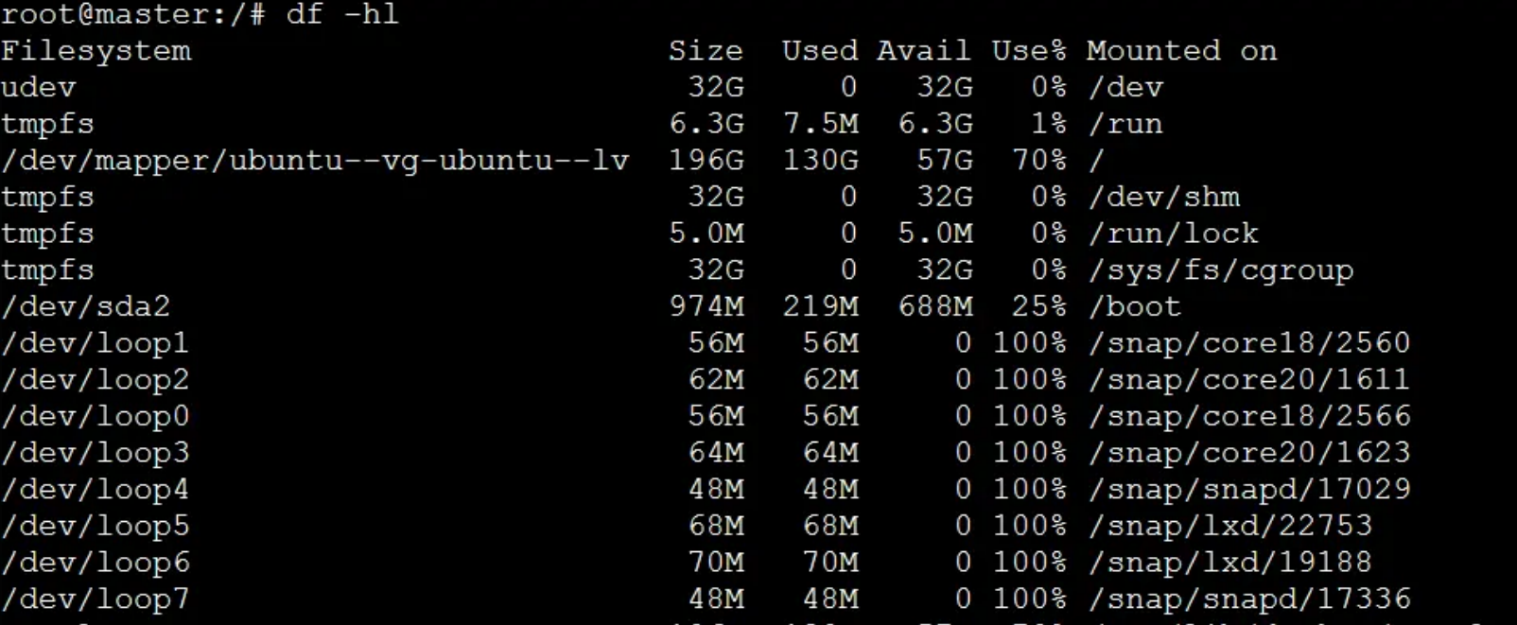Click the 974M size value
This screenshot has width=1517, height=625.
tap(706, 306)
